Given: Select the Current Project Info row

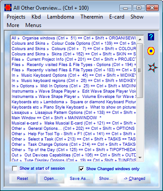Looking at the screenshot, I should [x=74, y=59].
